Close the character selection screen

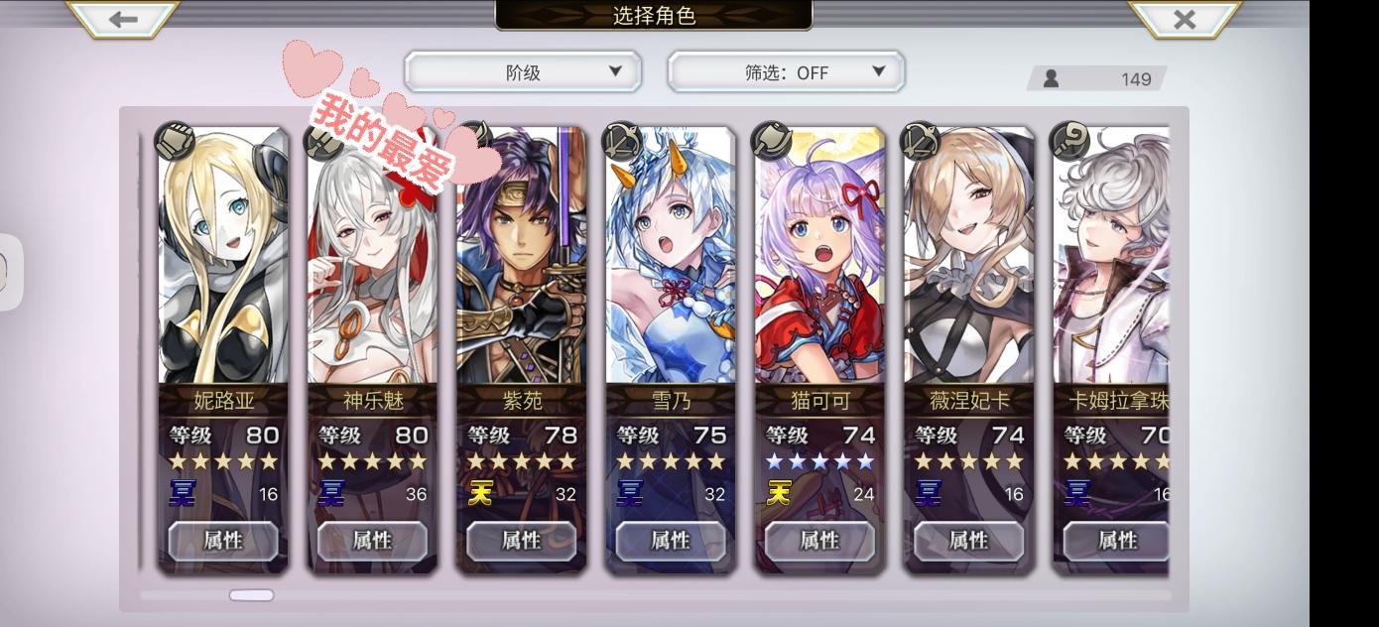pyautogui.click(x=1185, y=19)
